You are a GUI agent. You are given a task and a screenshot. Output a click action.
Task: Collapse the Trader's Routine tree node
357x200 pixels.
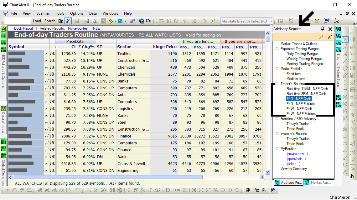[277, 84]
